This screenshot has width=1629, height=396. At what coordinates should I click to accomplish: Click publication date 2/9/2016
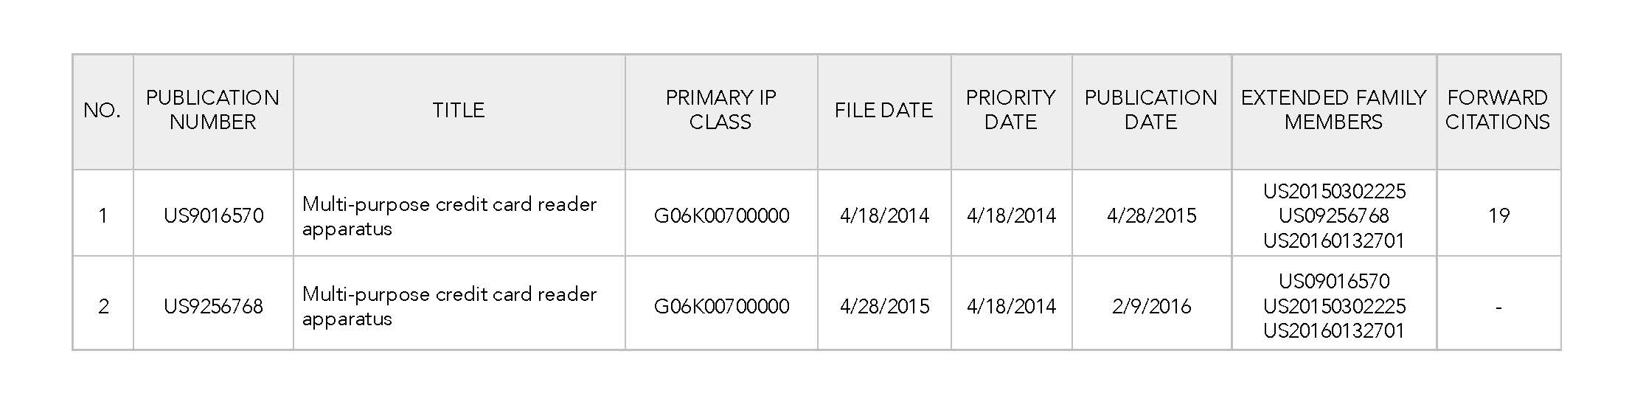[x=1151, y=307]
